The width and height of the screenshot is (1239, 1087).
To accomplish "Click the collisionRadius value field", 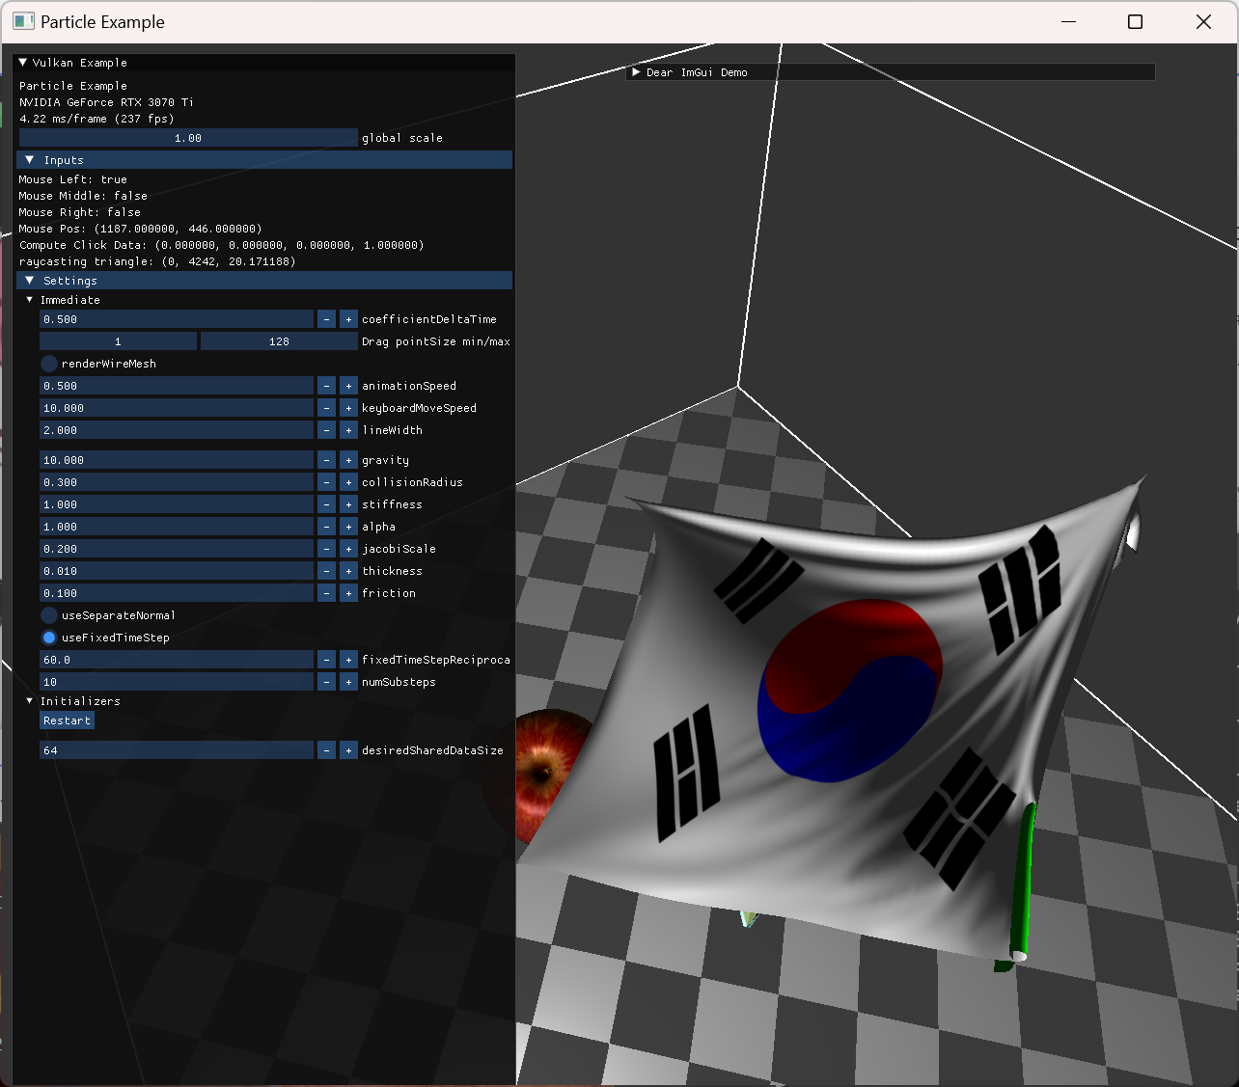I will click(x=177, y=482).
